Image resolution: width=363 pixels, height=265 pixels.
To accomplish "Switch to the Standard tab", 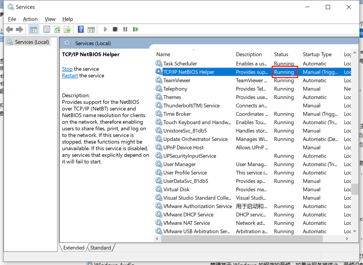I will pyautogui.click(x=101, y=248).
